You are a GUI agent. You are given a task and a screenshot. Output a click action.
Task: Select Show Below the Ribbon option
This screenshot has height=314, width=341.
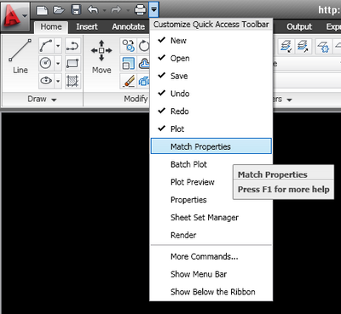click(211, 292)
